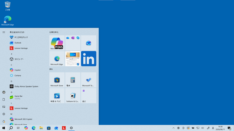Select the # letter header in the app list
Screen dimensions: 234x131
click(x=11, y=54)
